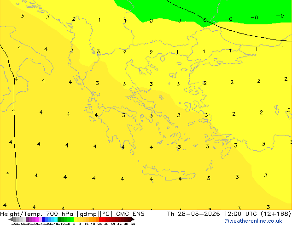The image size is (292, 225).
Task: Pick the magenta swatch on the temperature scale
Action: [37, 219]
